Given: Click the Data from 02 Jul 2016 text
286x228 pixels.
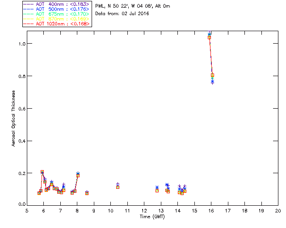Looking at the screenshot, I should (x=122, y=14).
